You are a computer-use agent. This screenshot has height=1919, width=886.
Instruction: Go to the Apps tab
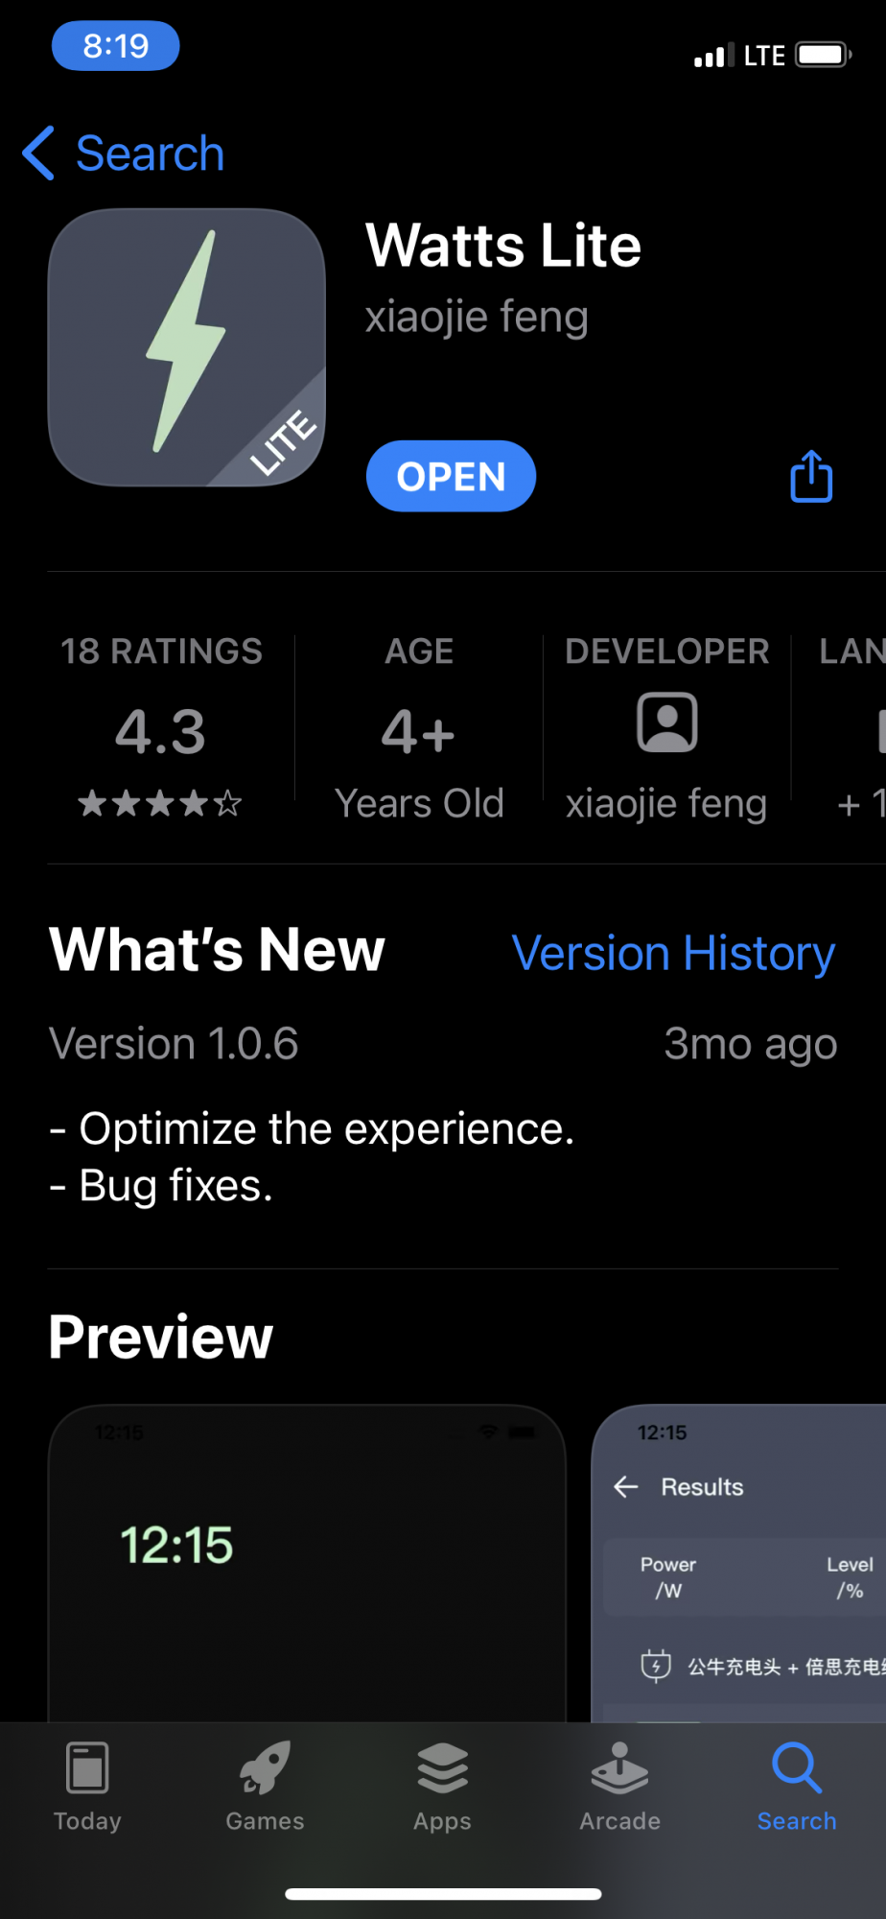coord(442,1787)
